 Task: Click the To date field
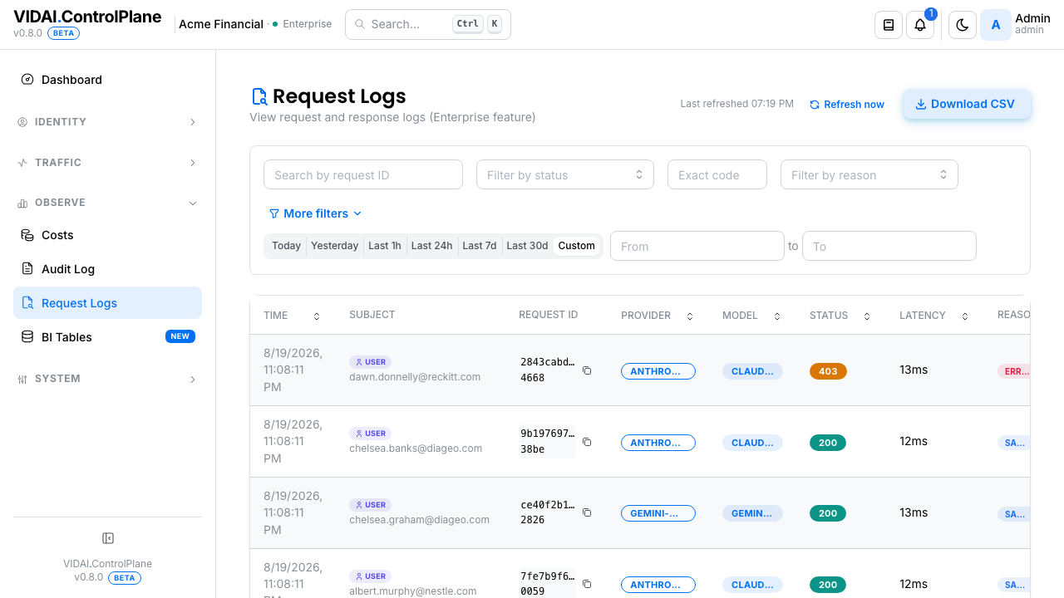(889, 246)
